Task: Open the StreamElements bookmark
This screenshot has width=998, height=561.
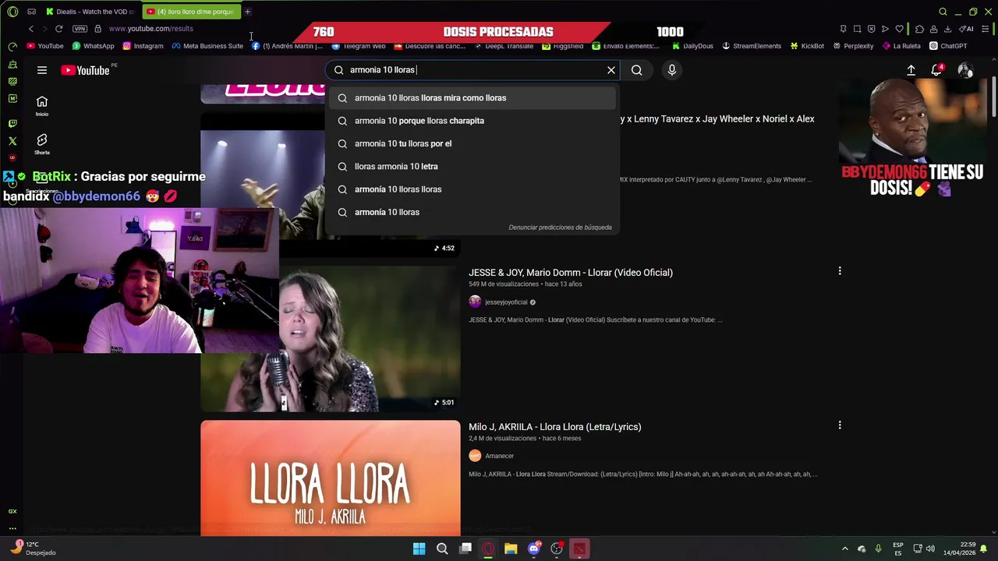Action: click(x=752, y=46)
